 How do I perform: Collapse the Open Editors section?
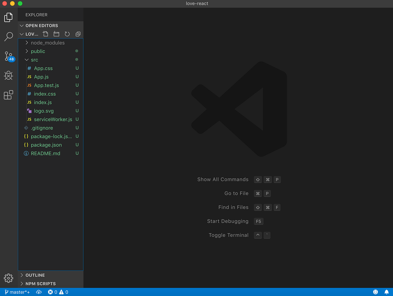pyautogui.click(x=51, y=26)
